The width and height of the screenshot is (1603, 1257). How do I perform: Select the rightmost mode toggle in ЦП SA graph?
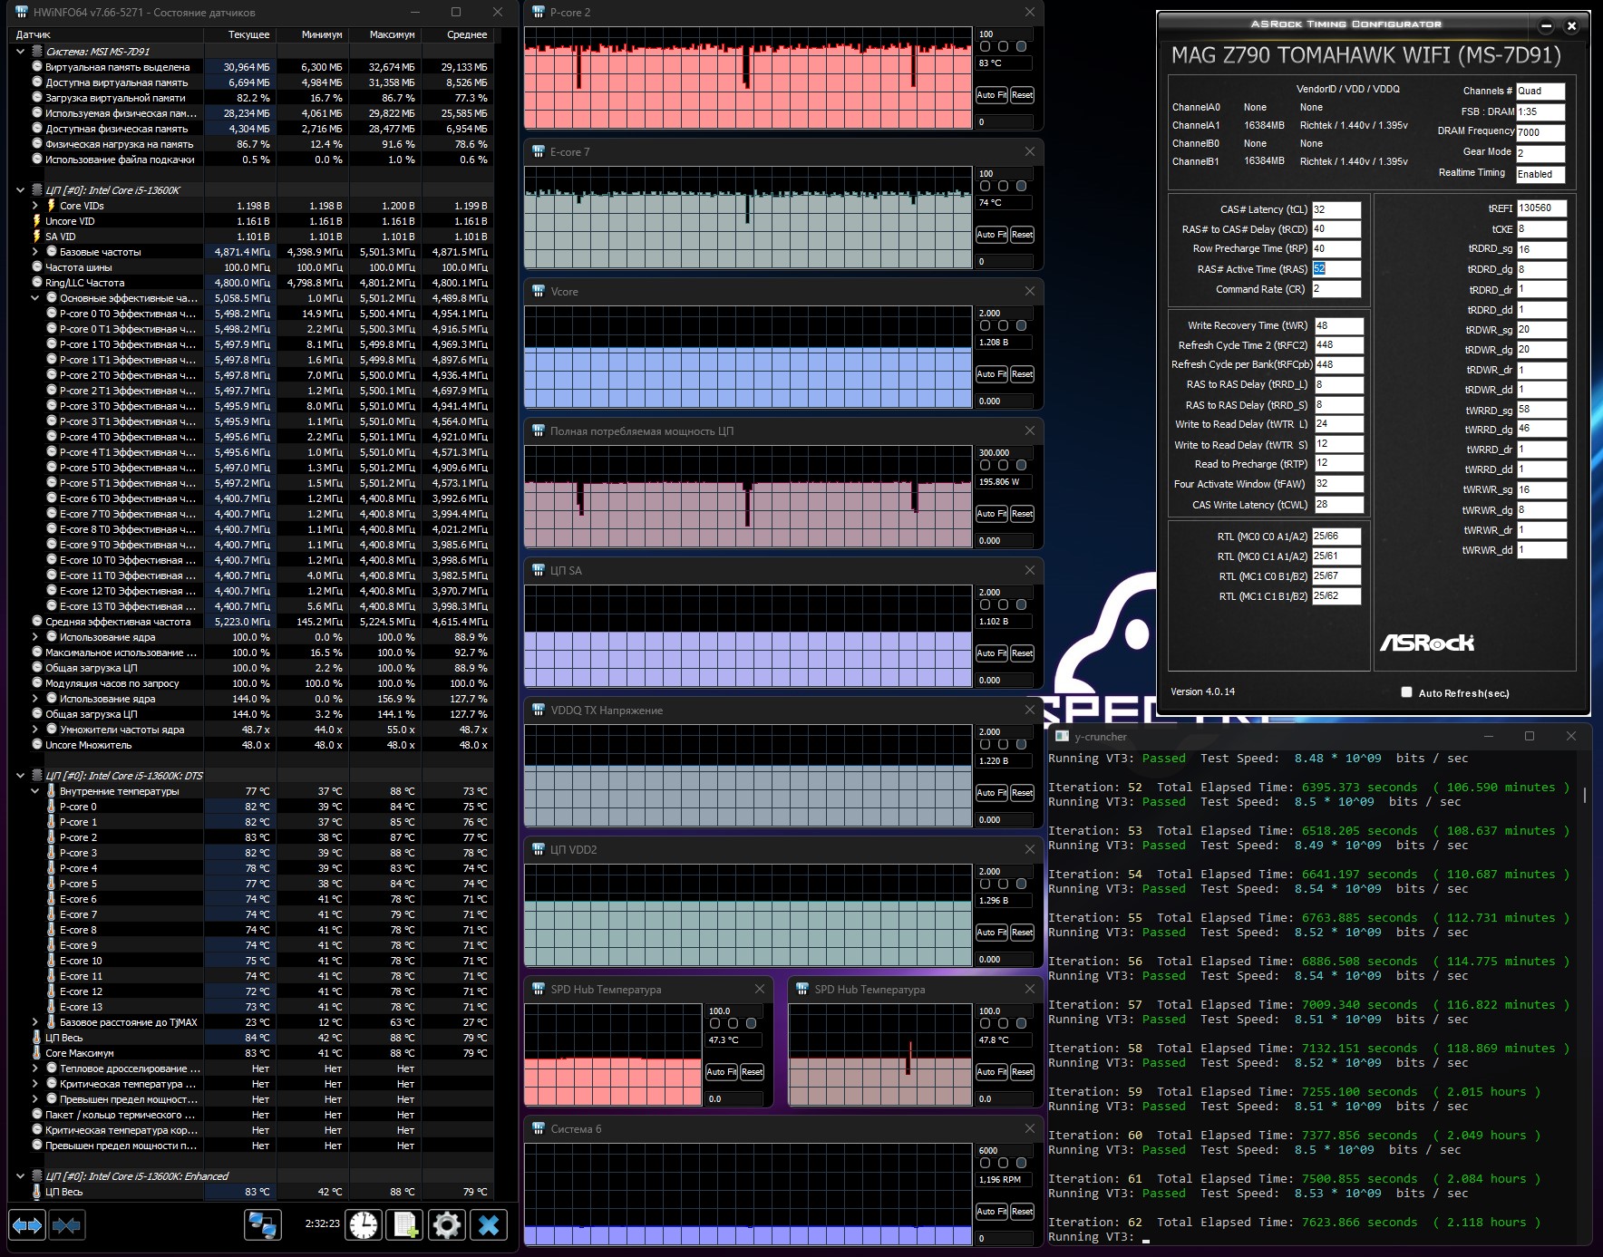point(1021,604)
